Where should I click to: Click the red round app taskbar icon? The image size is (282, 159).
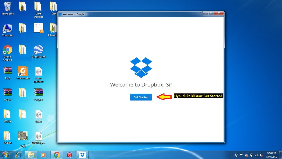click(69, 155)
